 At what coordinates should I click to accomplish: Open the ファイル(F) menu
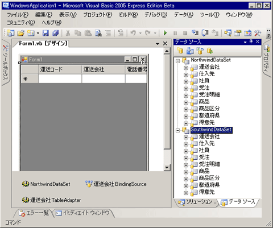coord(18,15)
